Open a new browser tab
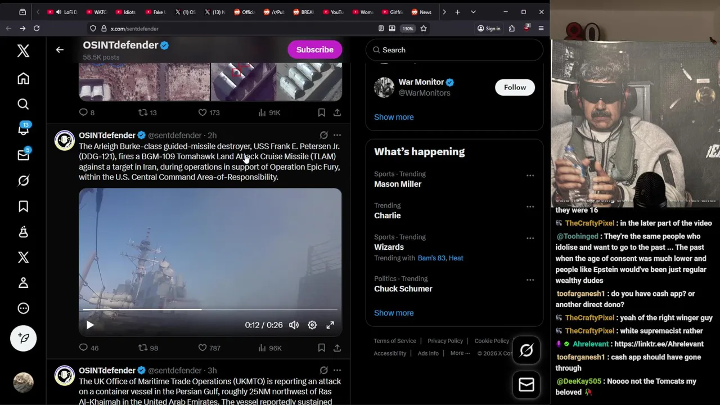 point(457,12)
